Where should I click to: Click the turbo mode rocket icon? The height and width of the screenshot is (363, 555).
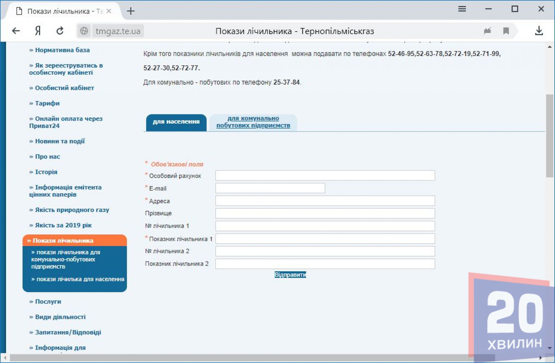pos(487,31)
